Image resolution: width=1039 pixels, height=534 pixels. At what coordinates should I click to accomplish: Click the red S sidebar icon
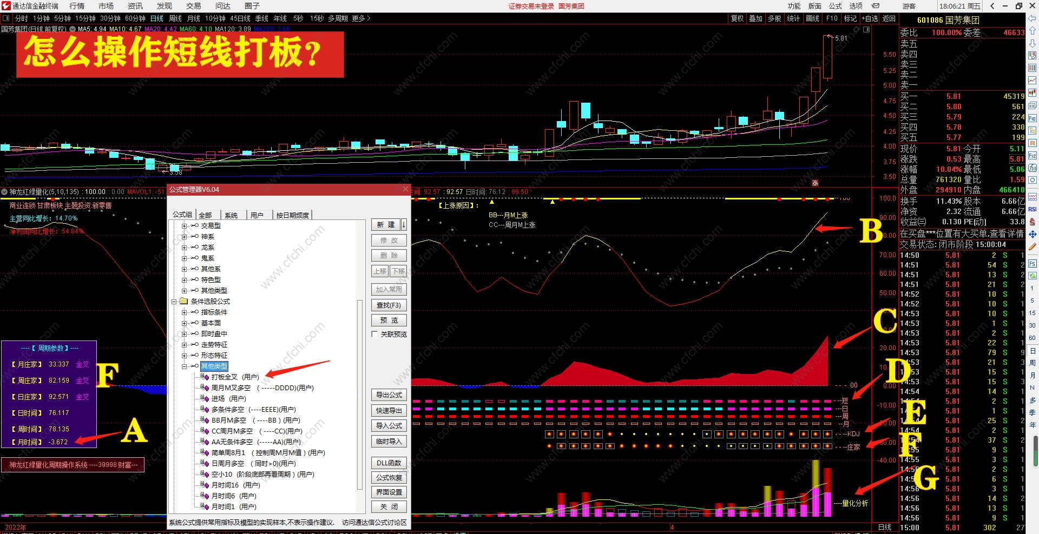[1032, 222]
